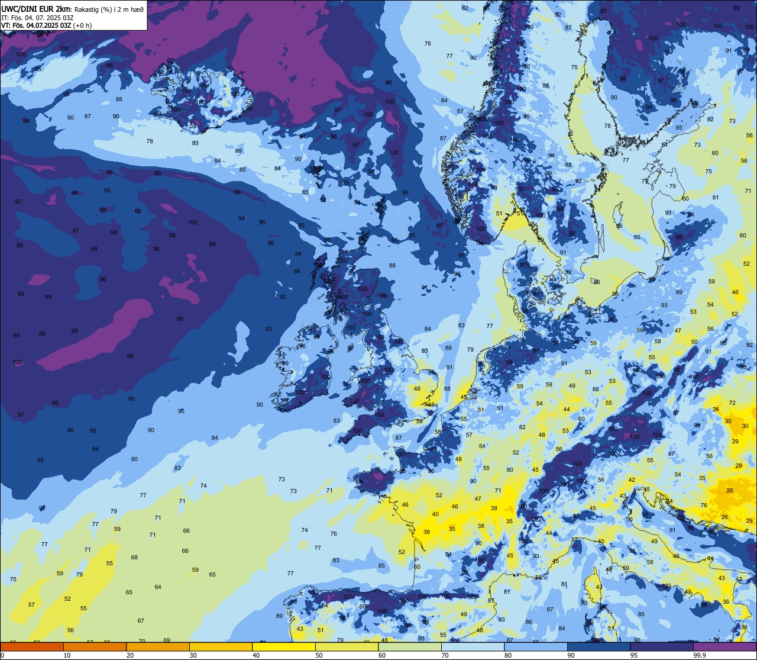757x660 pixels.
Task: Click the UWC/DINI EUR 2km title text
Action: tap(36, 9)
